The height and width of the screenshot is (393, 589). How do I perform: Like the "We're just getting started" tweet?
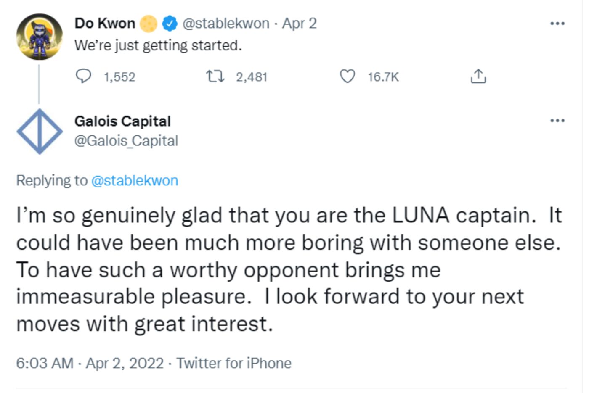coord(347,76)
